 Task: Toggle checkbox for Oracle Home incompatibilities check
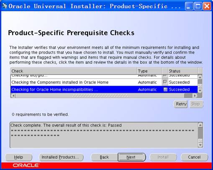[165, 89]
